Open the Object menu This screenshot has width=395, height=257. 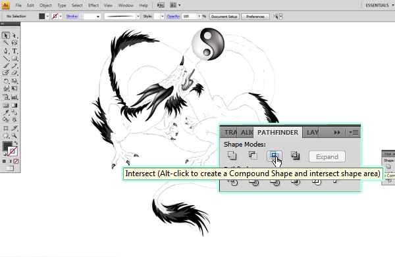45,5
